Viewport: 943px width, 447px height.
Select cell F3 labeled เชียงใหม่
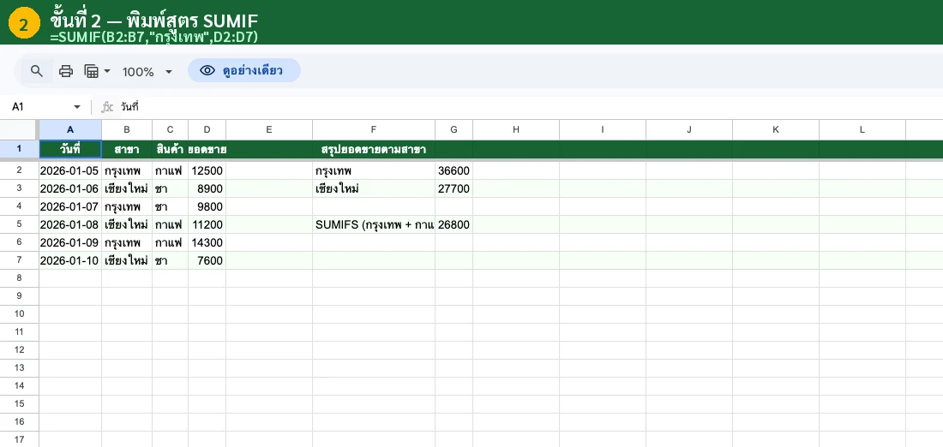(x=373, y=188)
